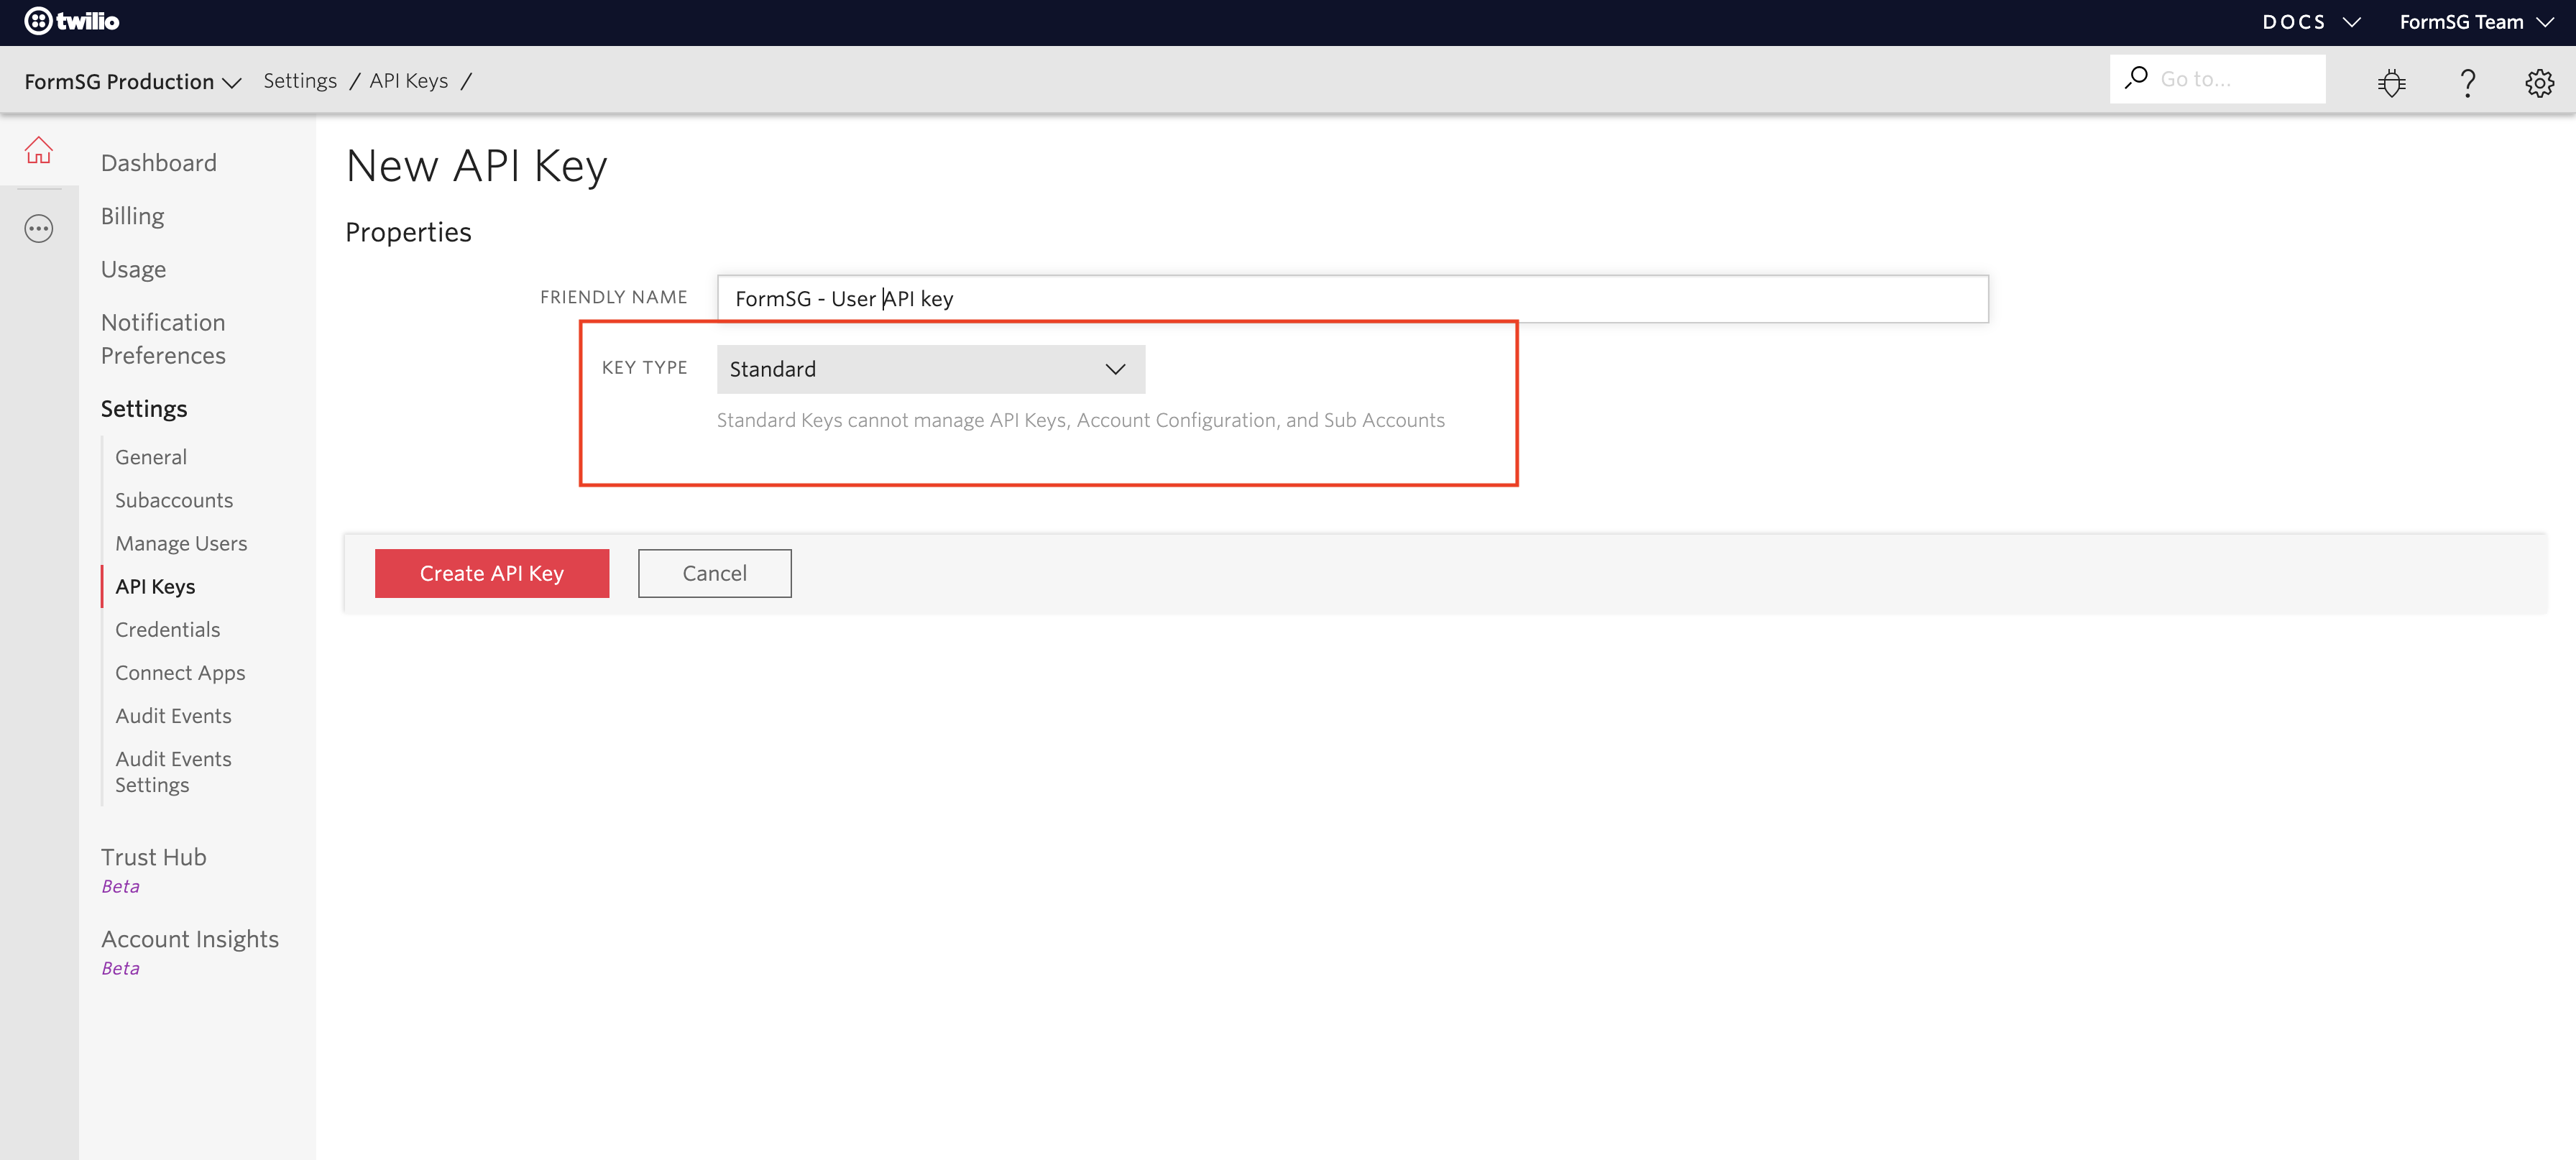
Task: Click the Settings breadcrumb
Action: pos(300,81)
